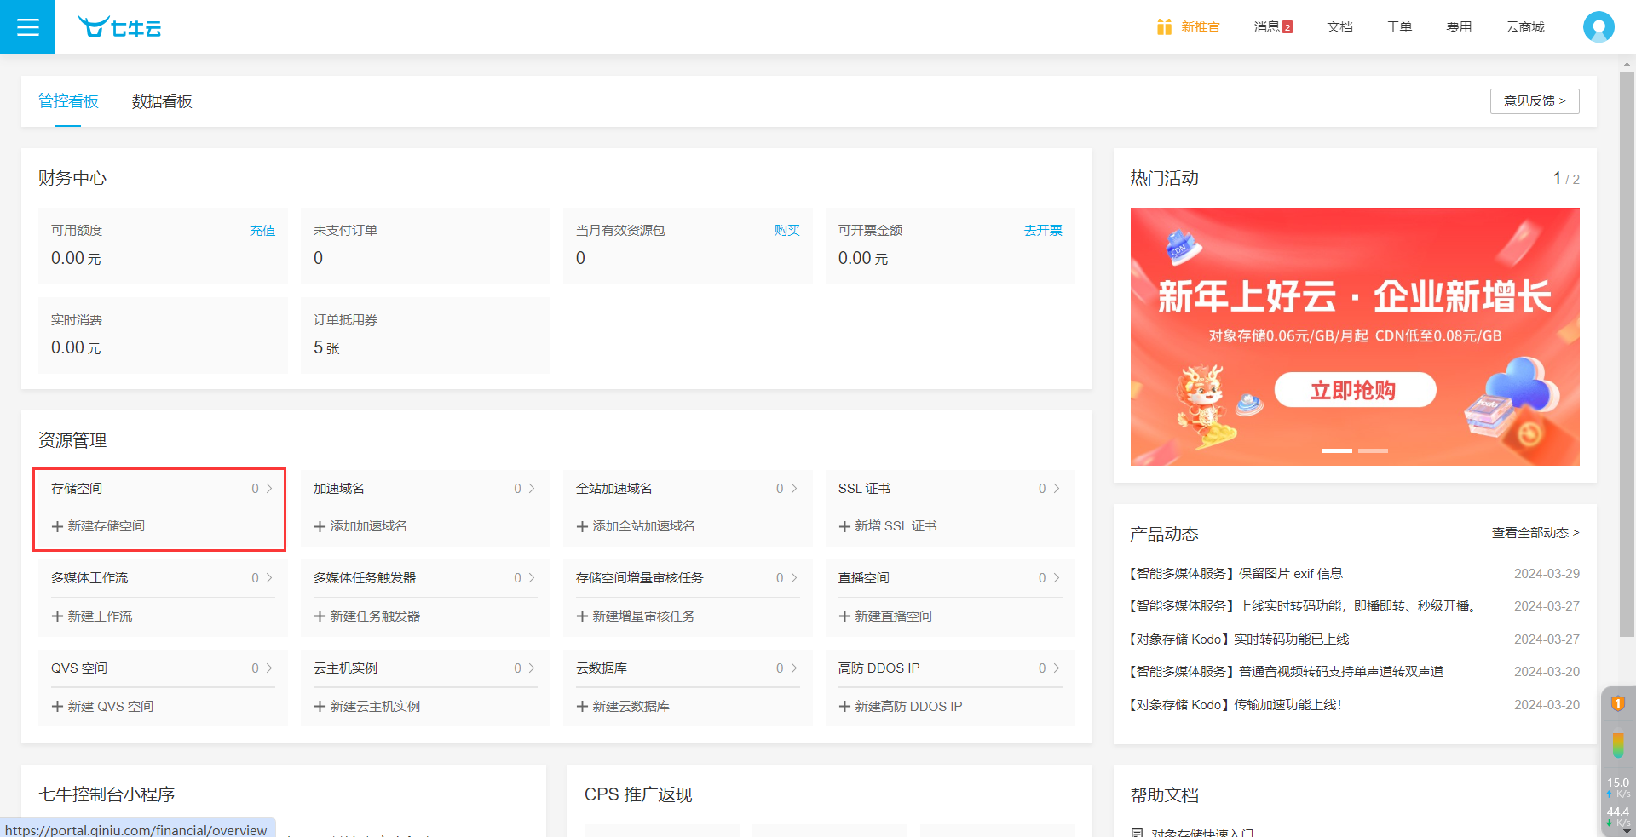Expand the 高防 DDOS IP row chevron
Viewport: 1636px width, 837px height.
pos(1057,668)
